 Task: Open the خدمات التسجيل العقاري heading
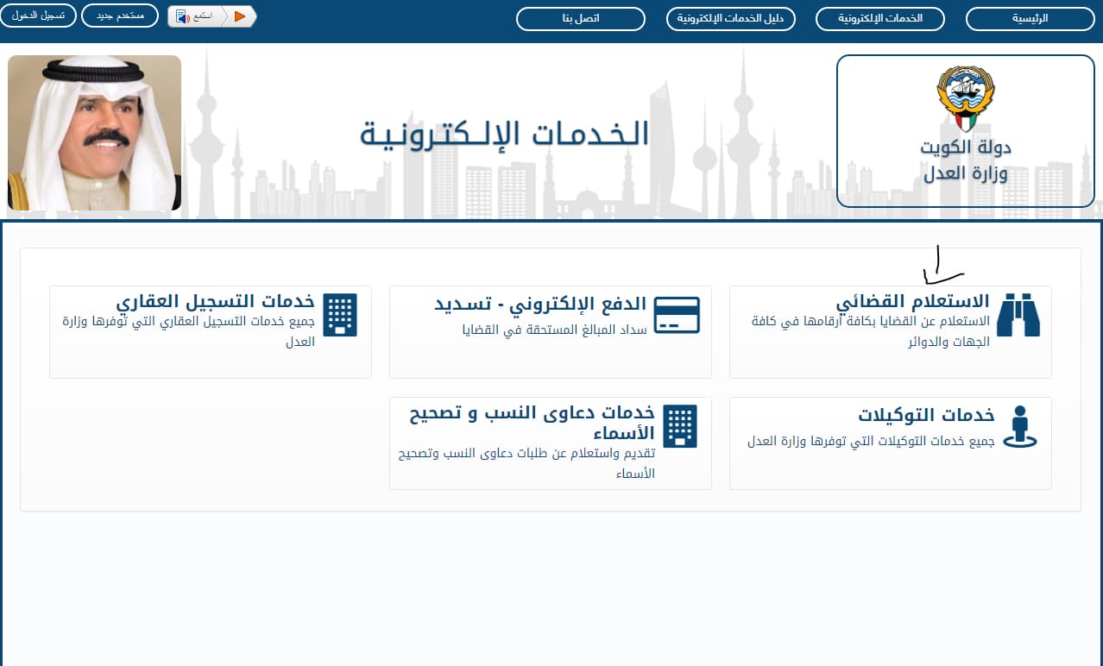coord(215,302)
